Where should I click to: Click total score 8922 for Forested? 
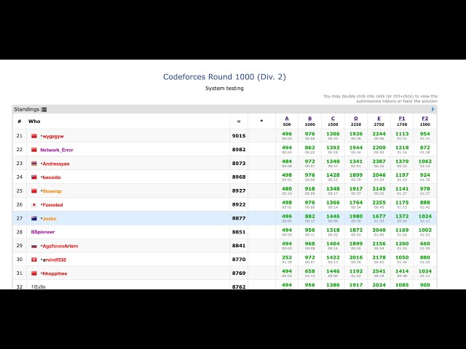point(239,204)
